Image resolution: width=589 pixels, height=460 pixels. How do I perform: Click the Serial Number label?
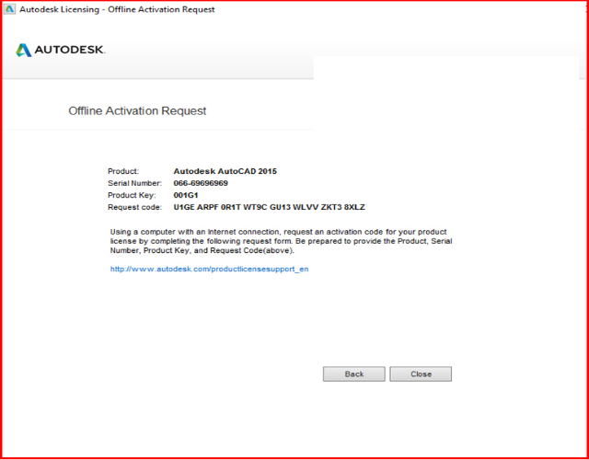135,184
